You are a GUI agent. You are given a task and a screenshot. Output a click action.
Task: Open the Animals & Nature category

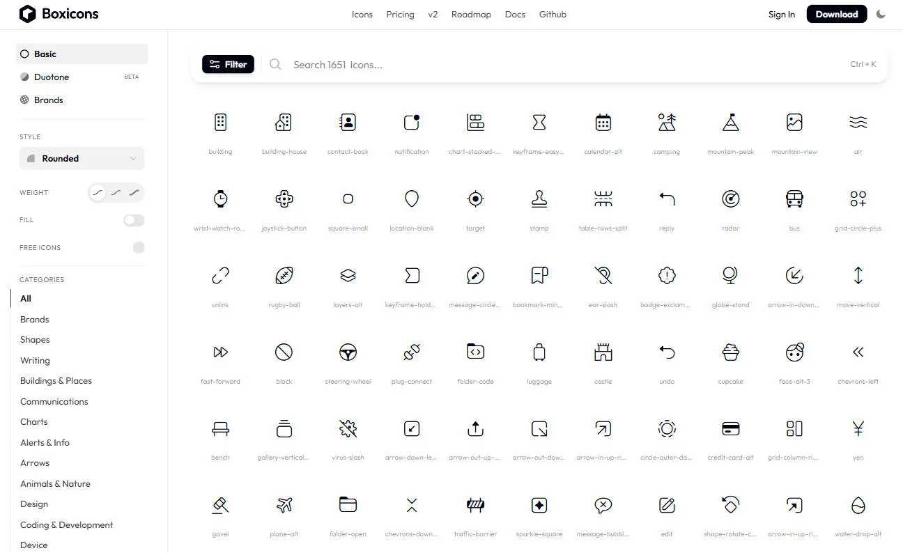55,483
